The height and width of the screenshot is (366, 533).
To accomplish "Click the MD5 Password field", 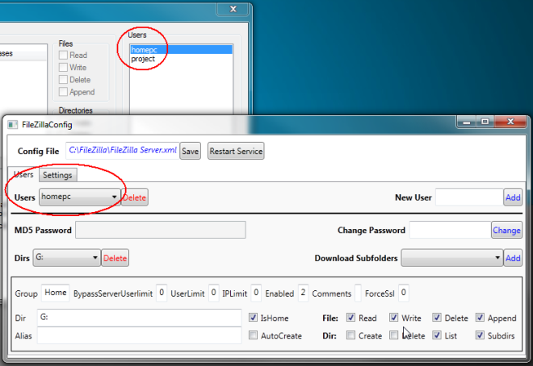I will pyautogui.click(x=161, y=230).
